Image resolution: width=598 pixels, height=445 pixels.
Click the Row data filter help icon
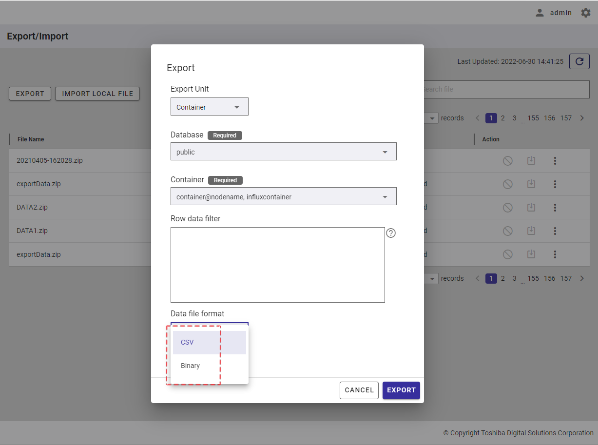[391, 233]
